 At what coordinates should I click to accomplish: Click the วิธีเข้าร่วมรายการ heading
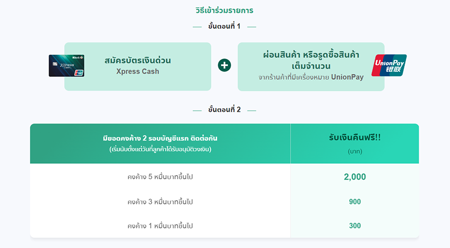tap(224, 10)
